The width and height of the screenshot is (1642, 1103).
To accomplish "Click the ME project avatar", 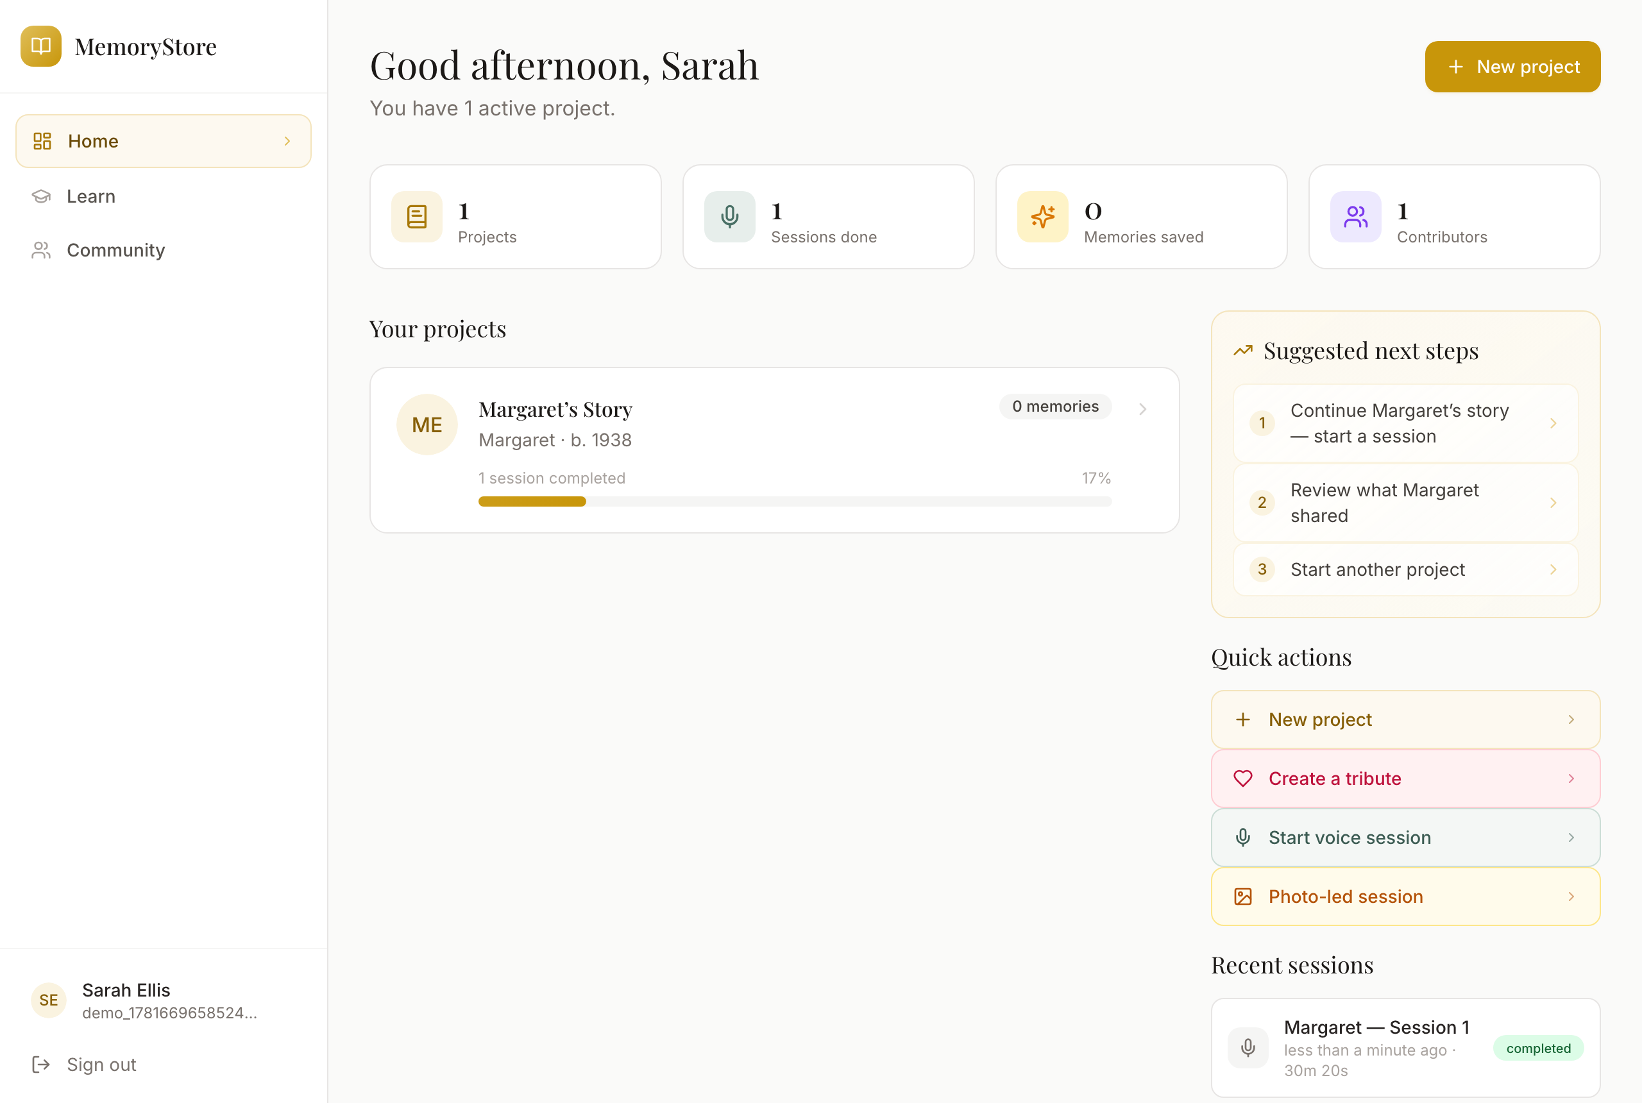I will point(427,424).
